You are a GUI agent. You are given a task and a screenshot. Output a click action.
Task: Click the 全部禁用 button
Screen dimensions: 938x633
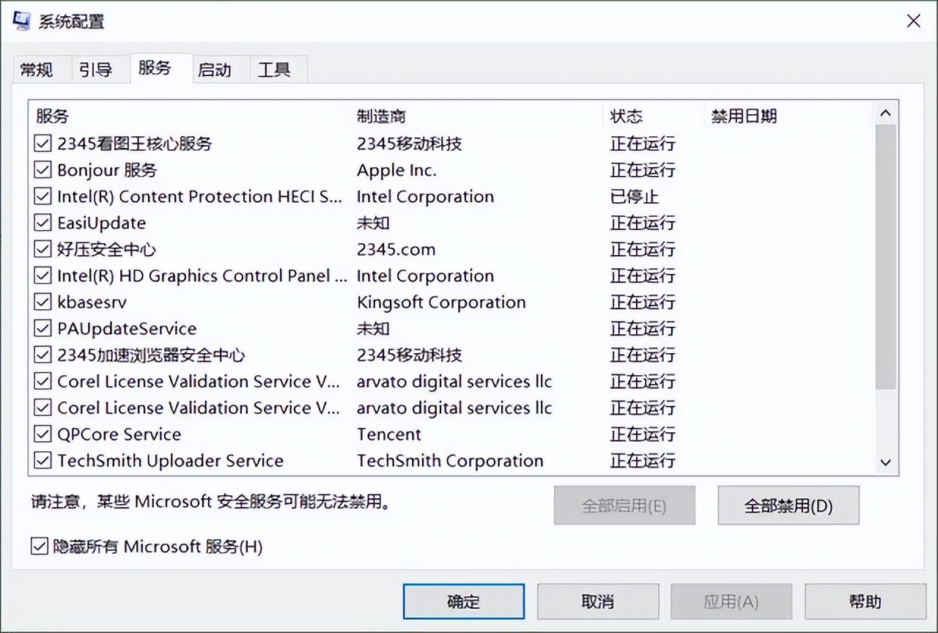(x=788, y=505)
